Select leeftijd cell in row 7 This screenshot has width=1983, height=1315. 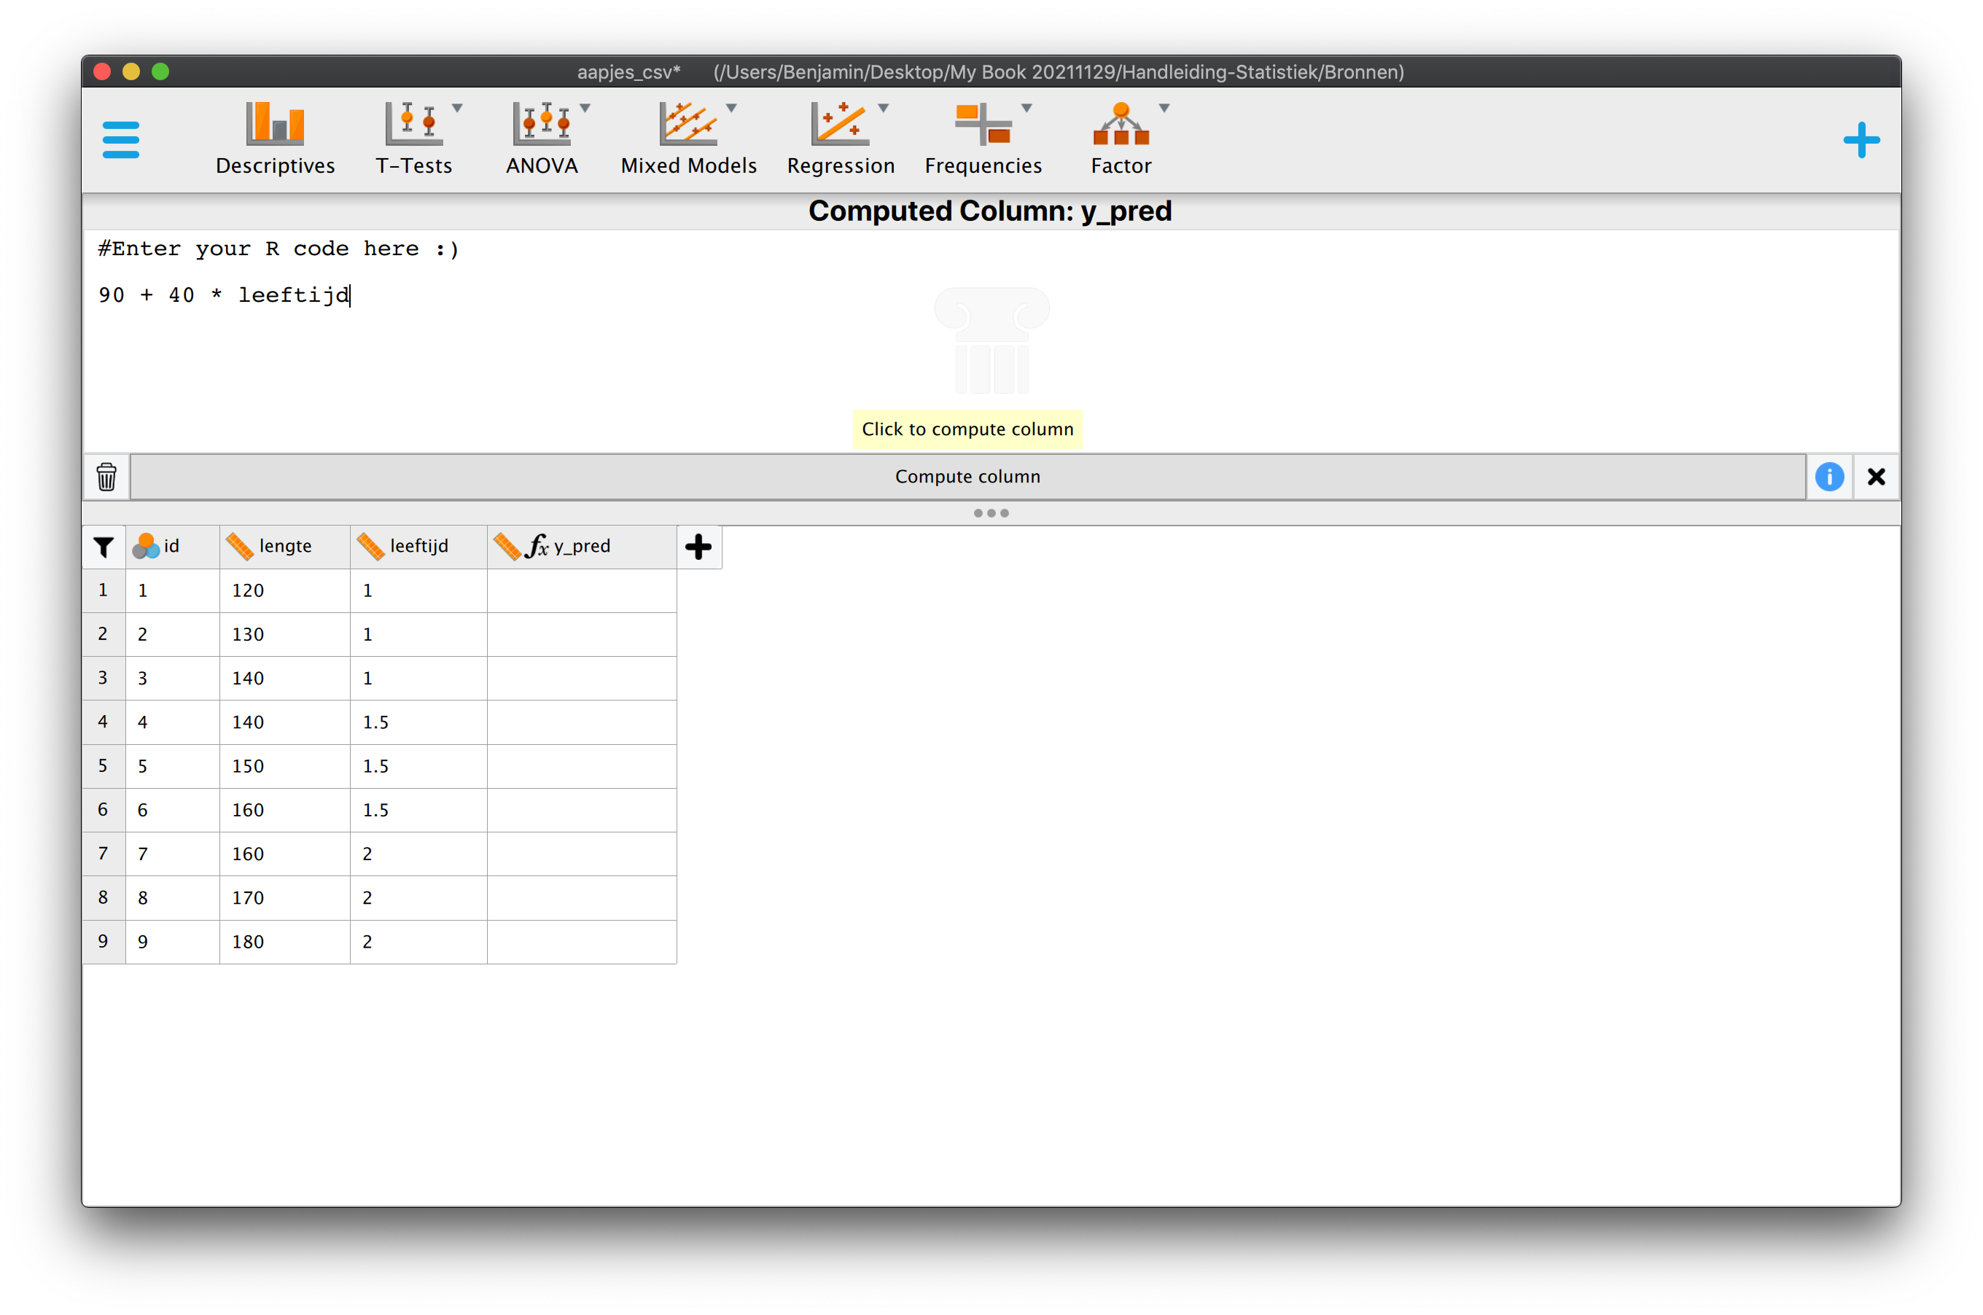pyautogui.click(x=418, y=854)
